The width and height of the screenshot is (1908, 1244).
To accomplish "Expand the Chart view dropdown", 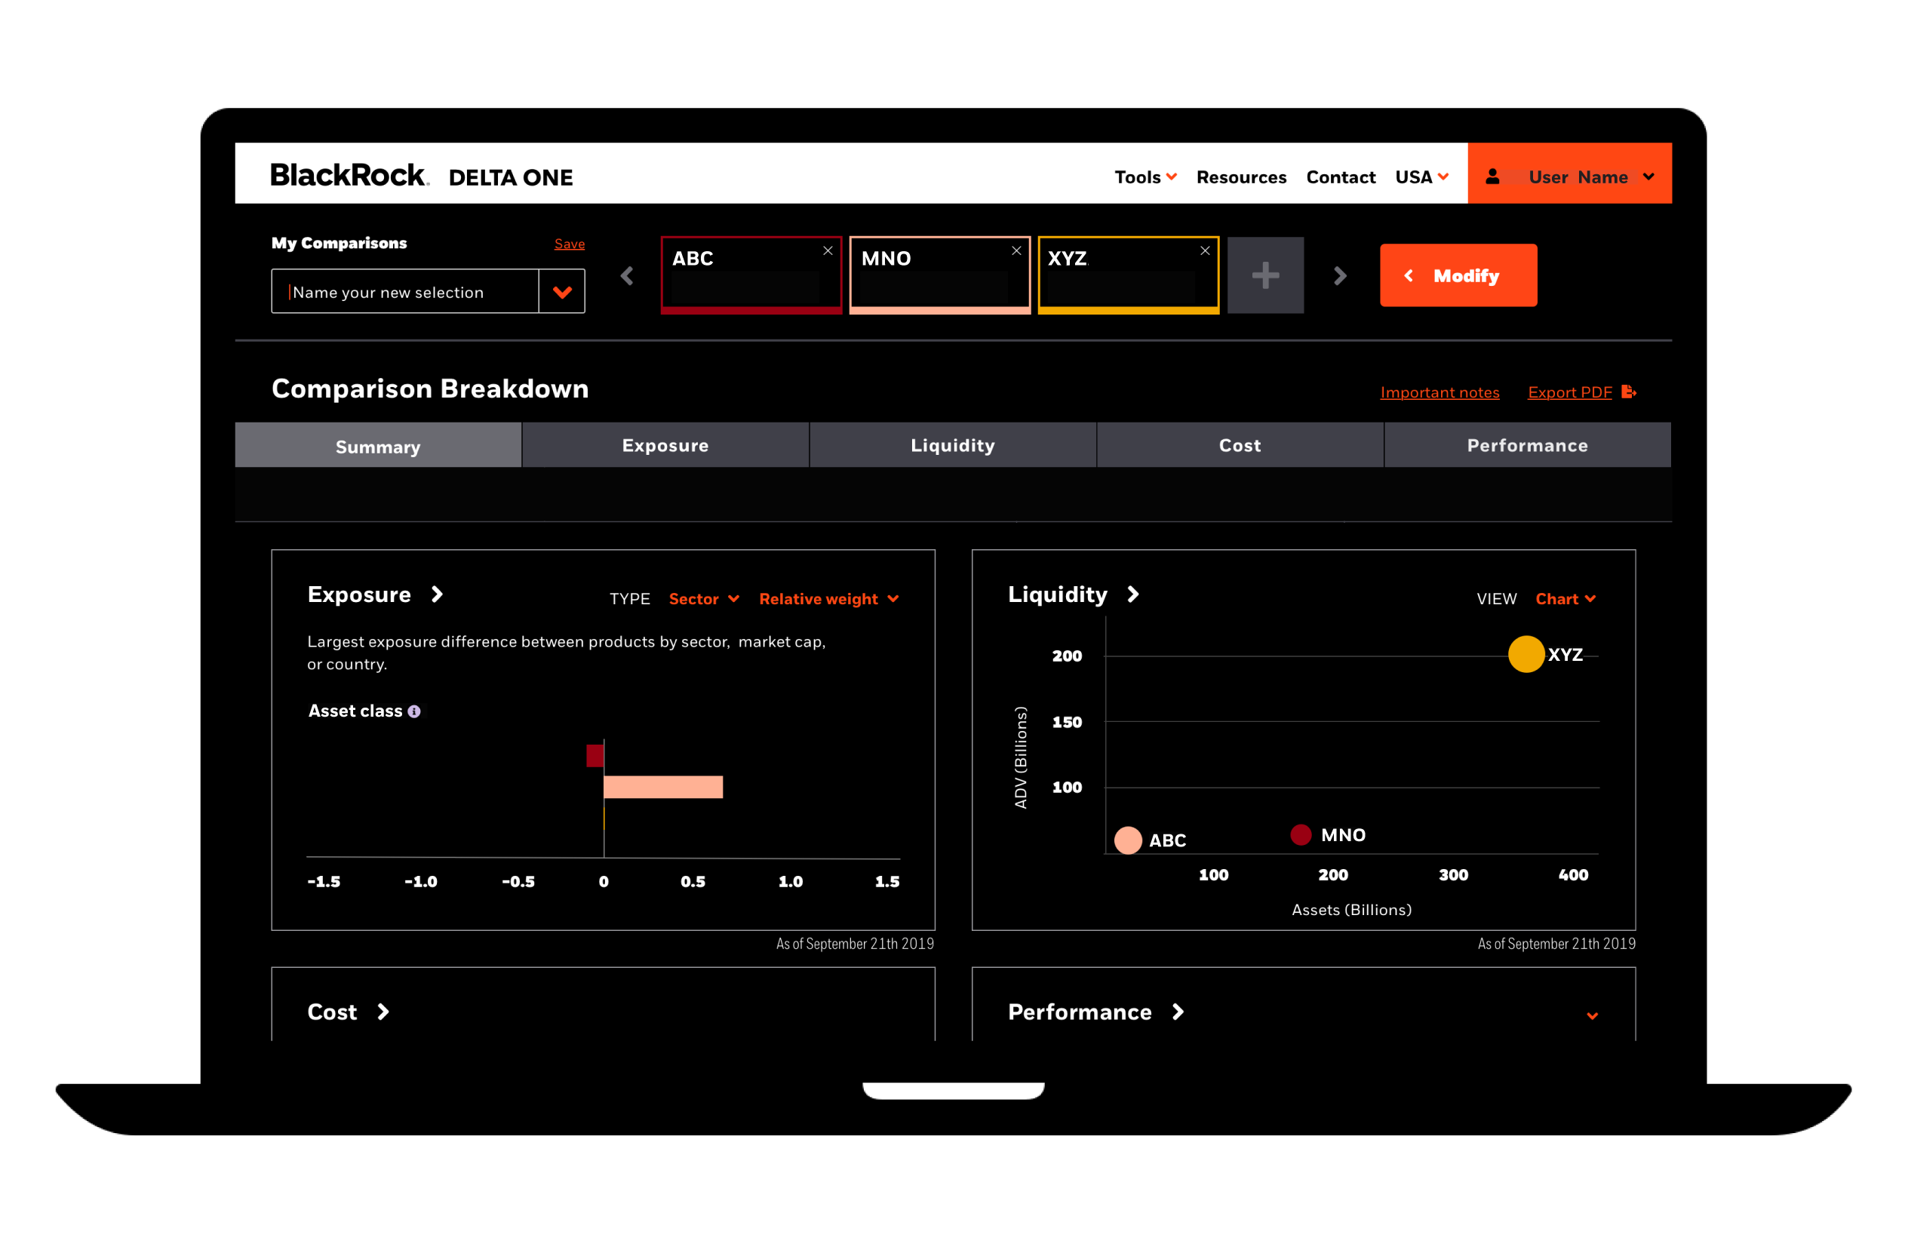I will pyautogui.click(x=1565, y=599).
